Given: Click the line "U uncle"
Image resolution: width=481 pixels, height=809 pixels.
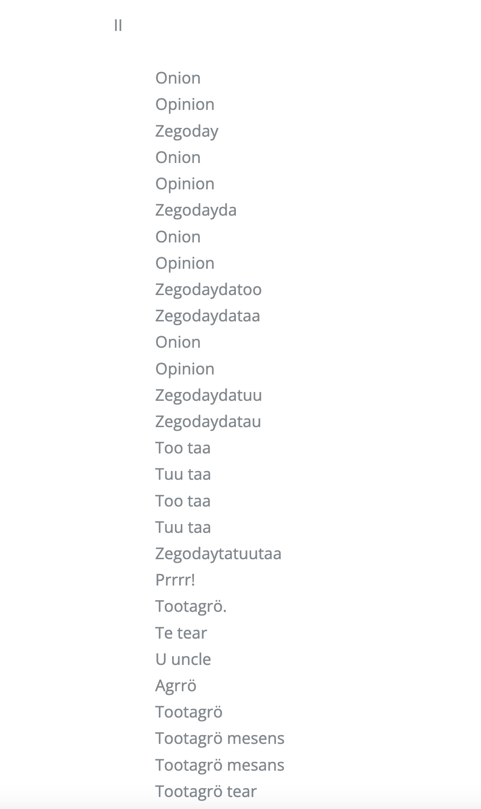Looking at the screenshot, I should 183,659.
